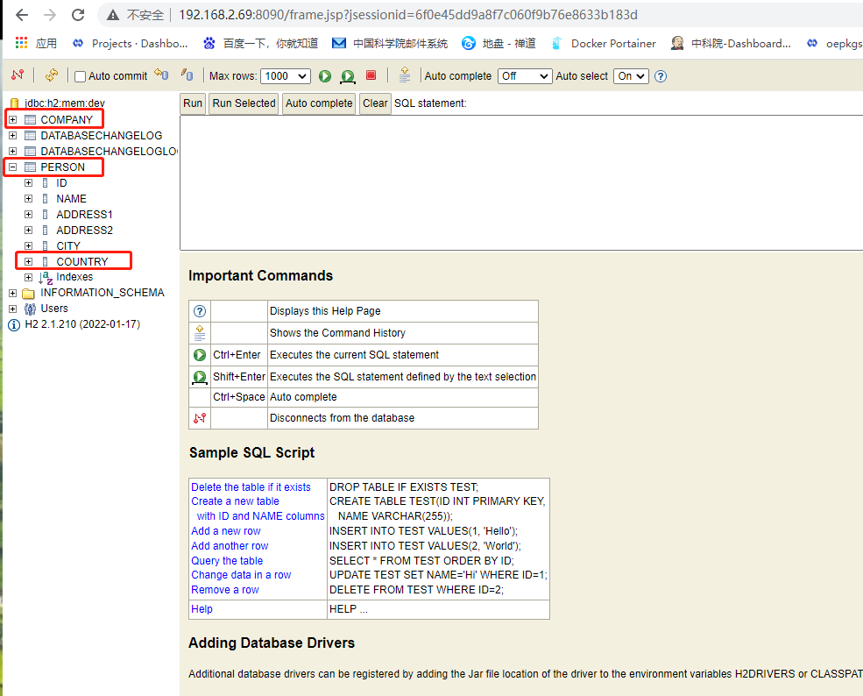This screenshot has width=863, height=696.
Task: Click 'Create a new table' link
Action: pos(235,501)
